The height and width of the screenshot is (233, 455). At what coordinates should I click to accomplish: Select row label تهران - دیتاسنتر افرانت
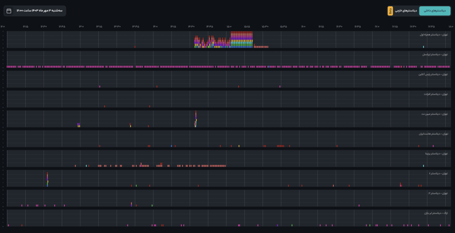coord(435,94)
